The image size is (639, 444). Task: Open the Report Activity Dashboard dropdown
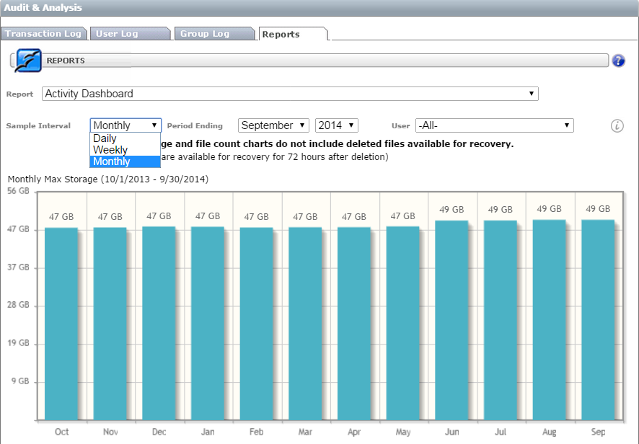[290, 94]
